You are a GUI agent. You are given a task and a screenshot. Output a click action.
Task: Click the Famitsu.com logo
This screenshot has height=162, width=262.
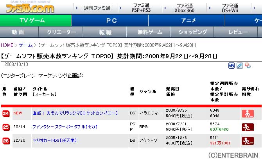click(x=30, y=8)
